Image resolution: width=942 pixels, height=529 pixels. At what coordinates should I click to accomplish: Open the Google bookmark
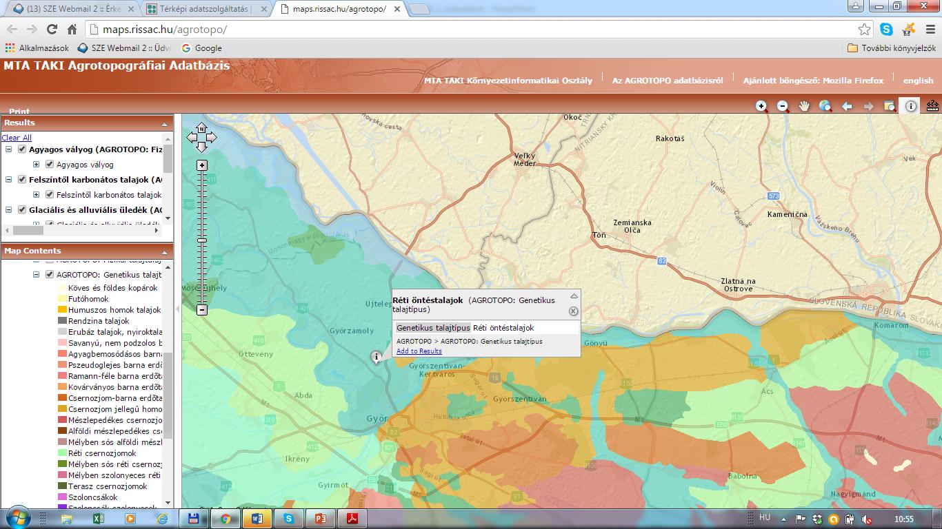201,48
